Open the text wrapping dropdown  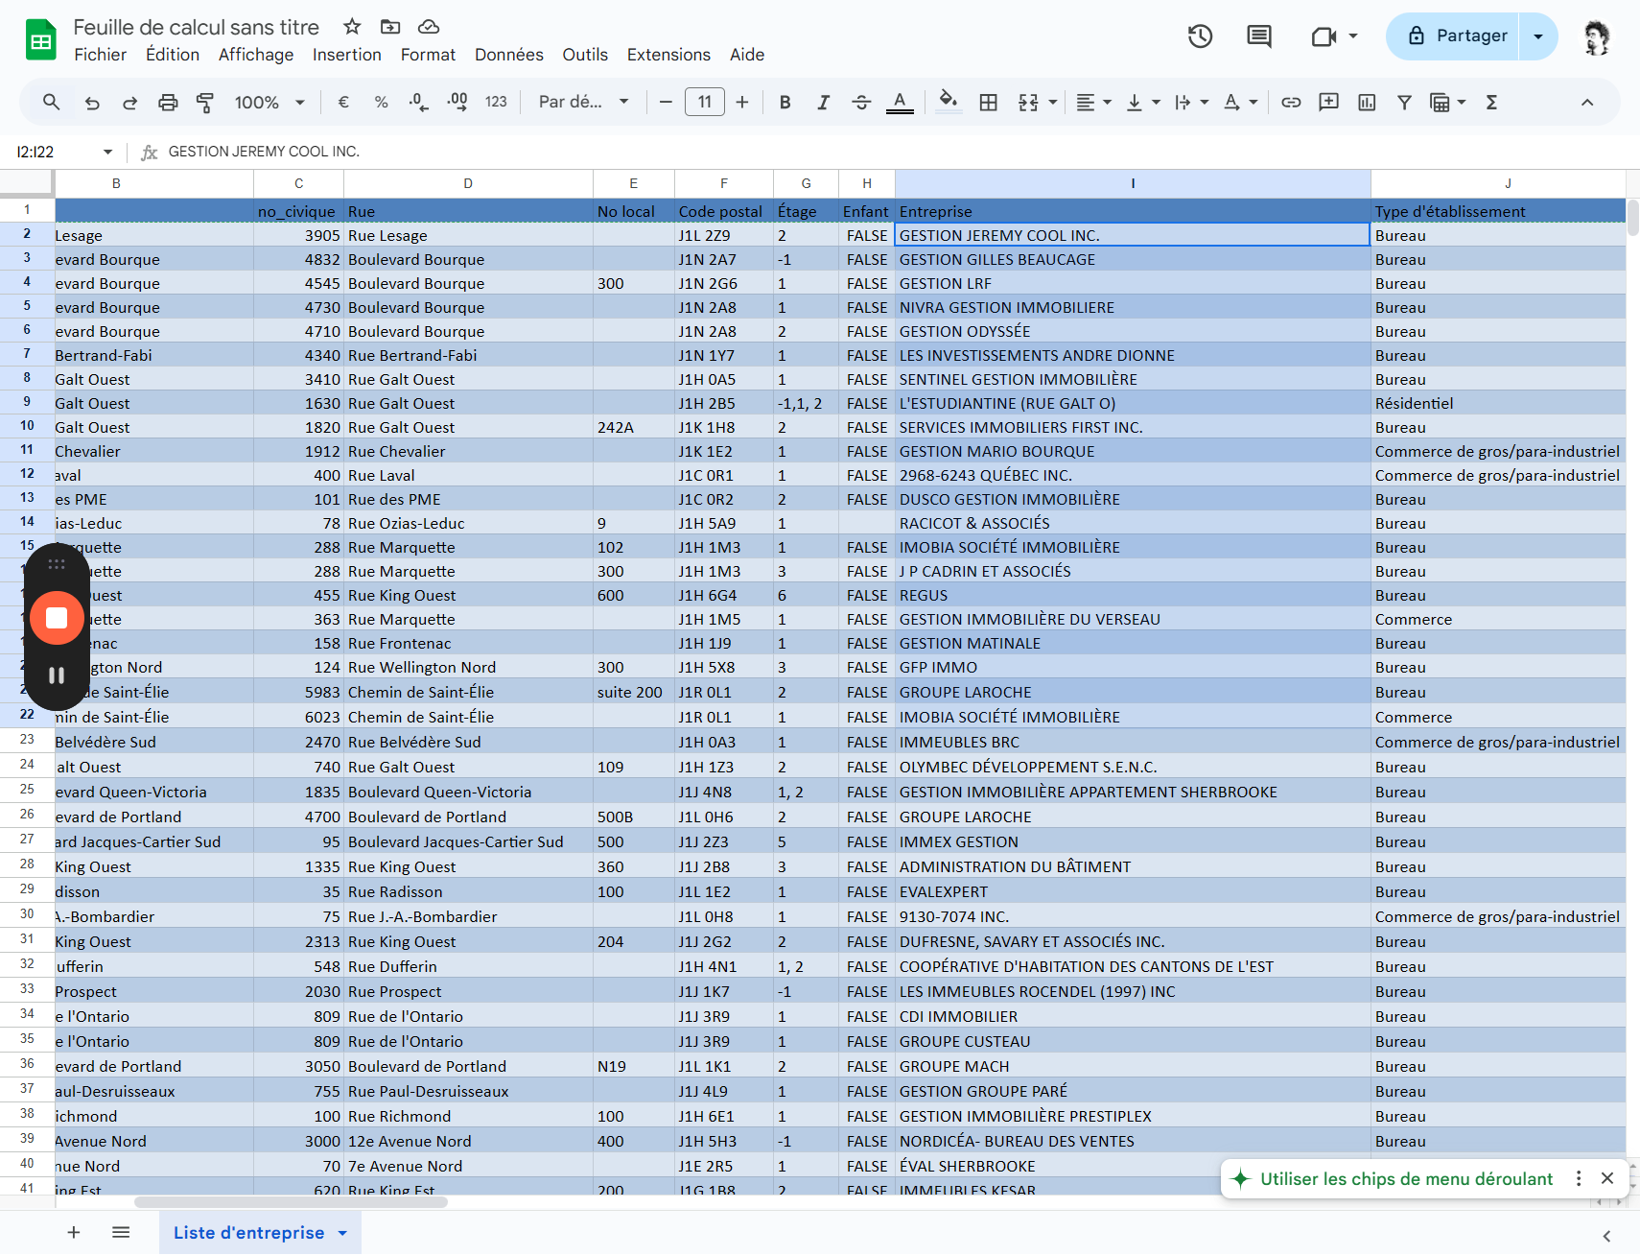1191,102
